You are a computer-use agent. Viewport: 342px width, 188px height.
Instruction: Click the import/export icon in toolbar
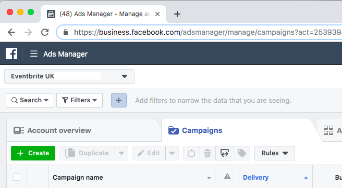point(225,153)
